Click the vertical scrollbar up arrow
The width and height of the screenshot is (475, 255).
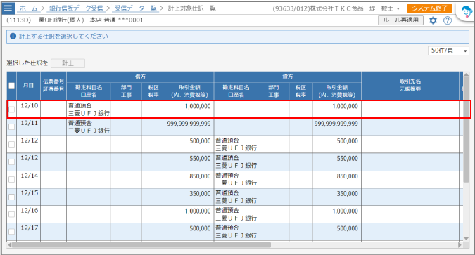click(467, 75)
